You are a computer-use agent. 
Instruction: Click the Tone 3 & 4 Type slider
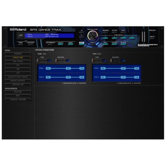coord(97,61)
